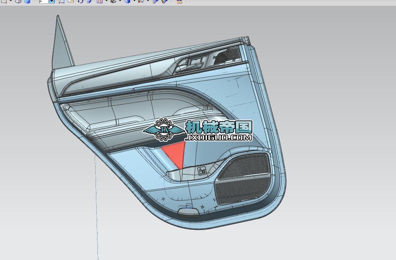This screenshot has width=396, height=260.
Task: Click the shaded rendering cube icon
Action: click(127, 2)
